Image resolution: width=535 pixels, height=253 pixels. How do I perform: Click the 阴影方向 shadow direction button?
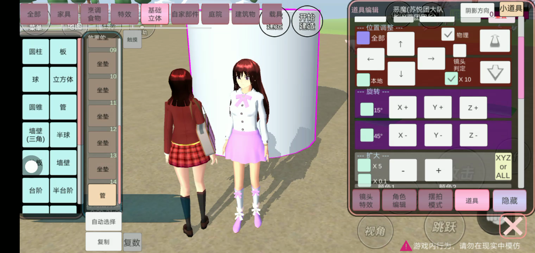(477, 11)
